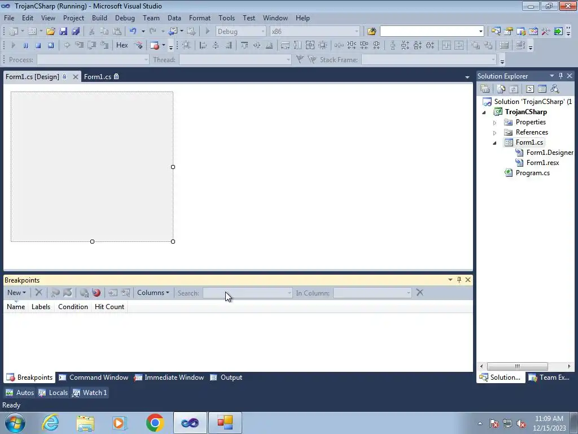The height and width of the screenshot is (434, 578).
Task: Toggle auto-hide pin on Solution Explorer
Action: point(561,76)
